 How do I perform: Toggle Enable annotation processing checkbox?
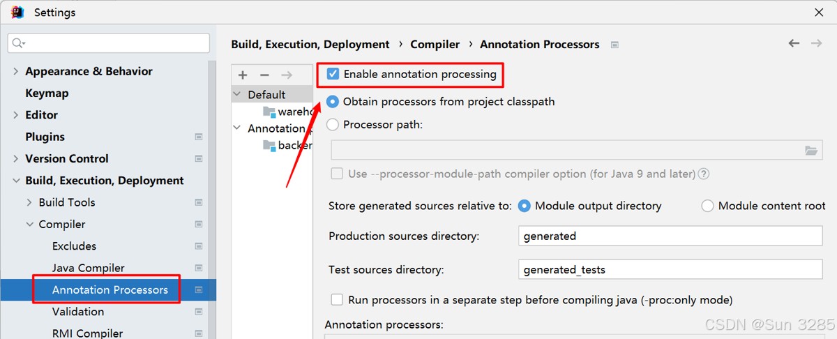(333, 74)
